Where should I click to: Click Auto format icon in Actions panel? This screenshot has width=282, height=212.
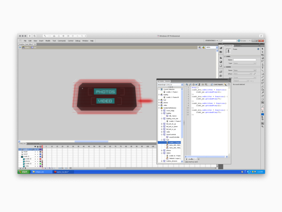tap(199, 84)
